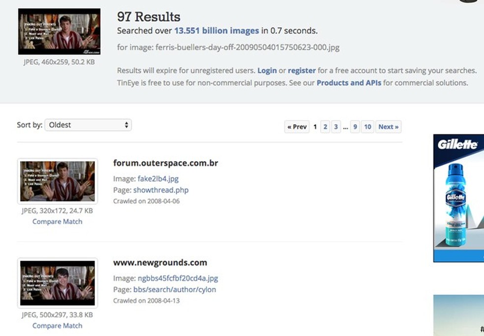The image size is (484, 336).
Task: Open page link showthread.php
Action: click(161, 190)
